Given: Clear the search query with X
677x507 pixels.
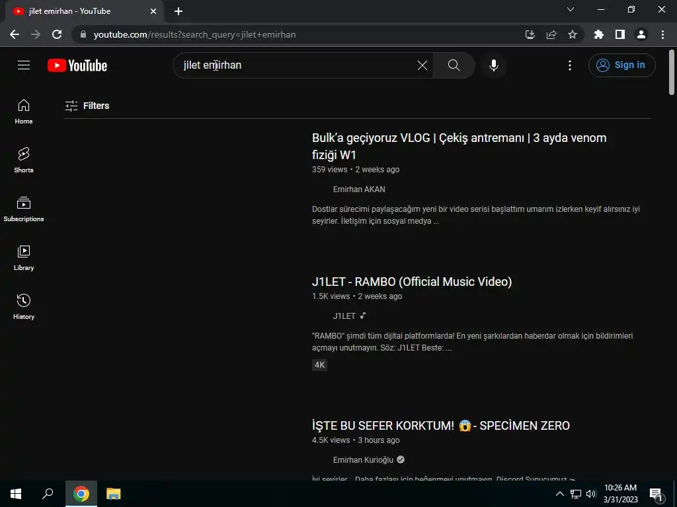Looking at the screenshot, I should (422, 65).
